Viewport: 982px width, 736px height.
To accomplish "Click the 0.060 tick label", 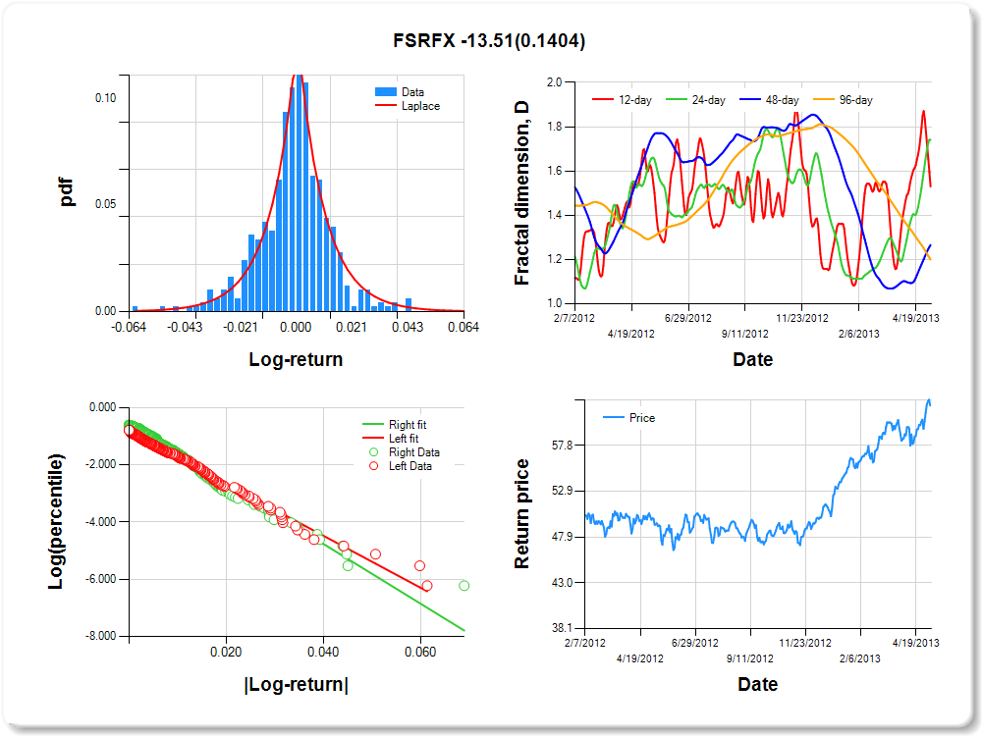I will 420,653.
